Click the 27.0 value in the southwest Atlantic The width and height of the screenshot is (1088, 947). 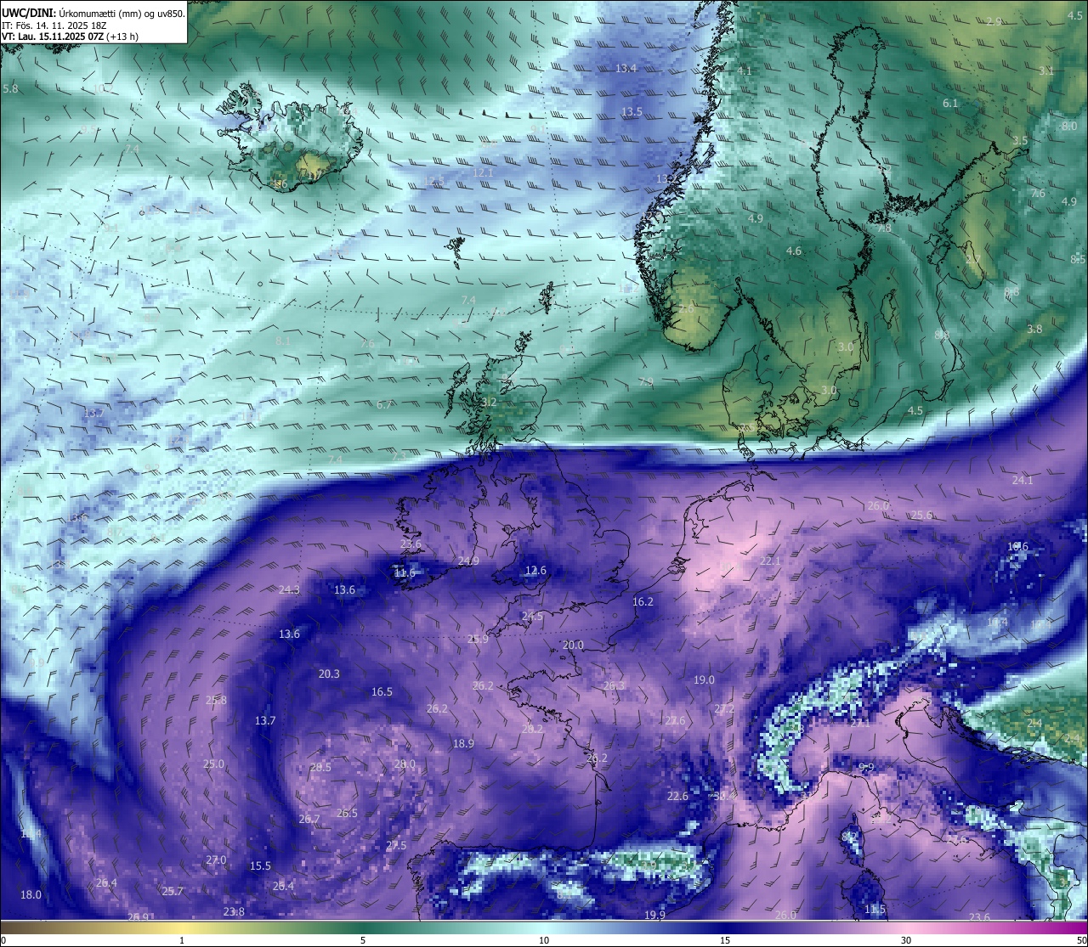(216, 860)
